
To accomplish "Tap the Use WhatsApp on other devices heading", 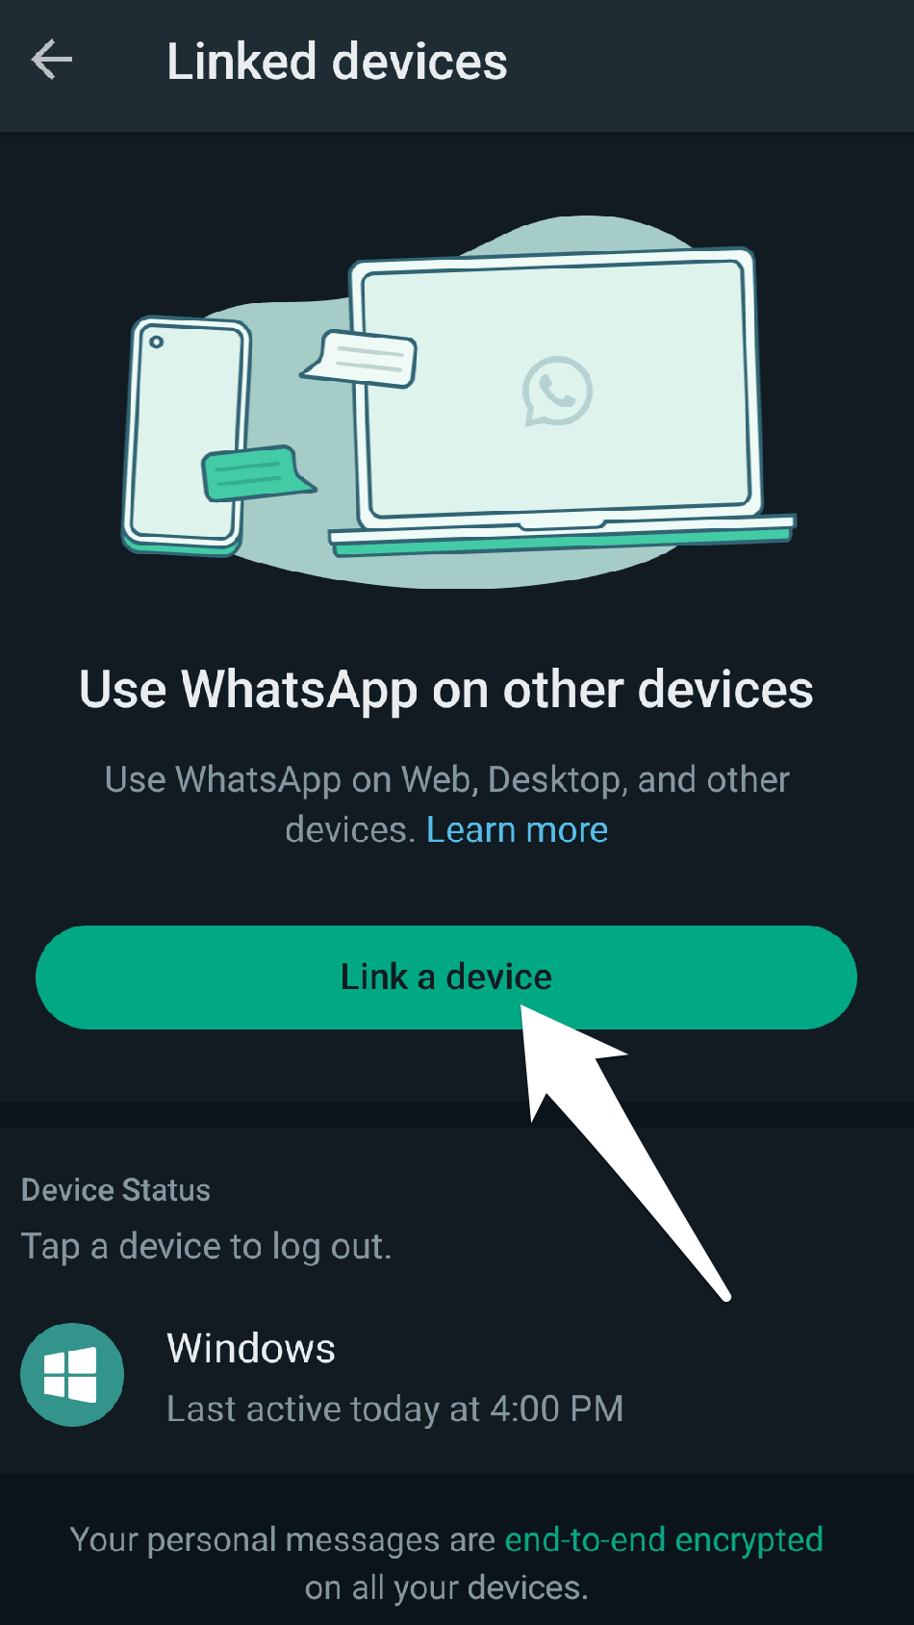I will point(446,690).
